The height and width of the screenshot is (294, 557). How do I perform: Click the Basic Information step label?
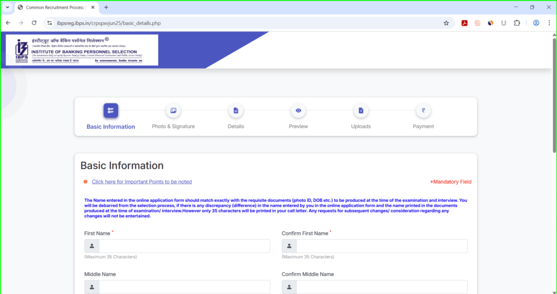coord(110,127)
